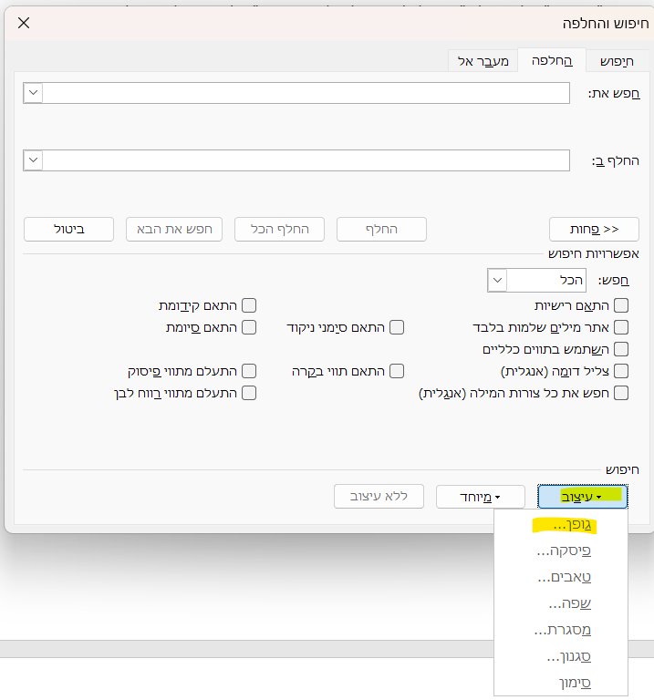Screen dimensions: 654x700
Task: Enable השתמש בתווים כלליים checkbox
Action: (x=621, y=349)
